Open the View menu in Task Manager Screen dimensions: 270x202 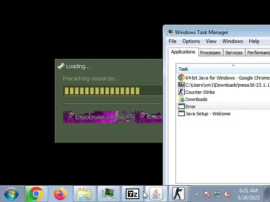point(211,41)
